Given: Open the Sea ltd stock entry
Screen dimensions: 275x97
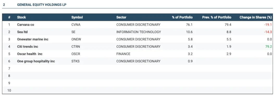Looking at the screenshot, I should pyautogui.click(x=22, y=32).
